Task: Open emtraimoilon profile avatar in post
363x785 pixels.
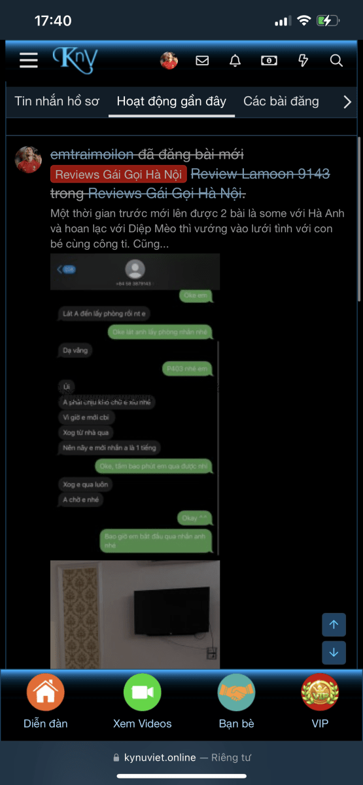Action: (29, 160)
